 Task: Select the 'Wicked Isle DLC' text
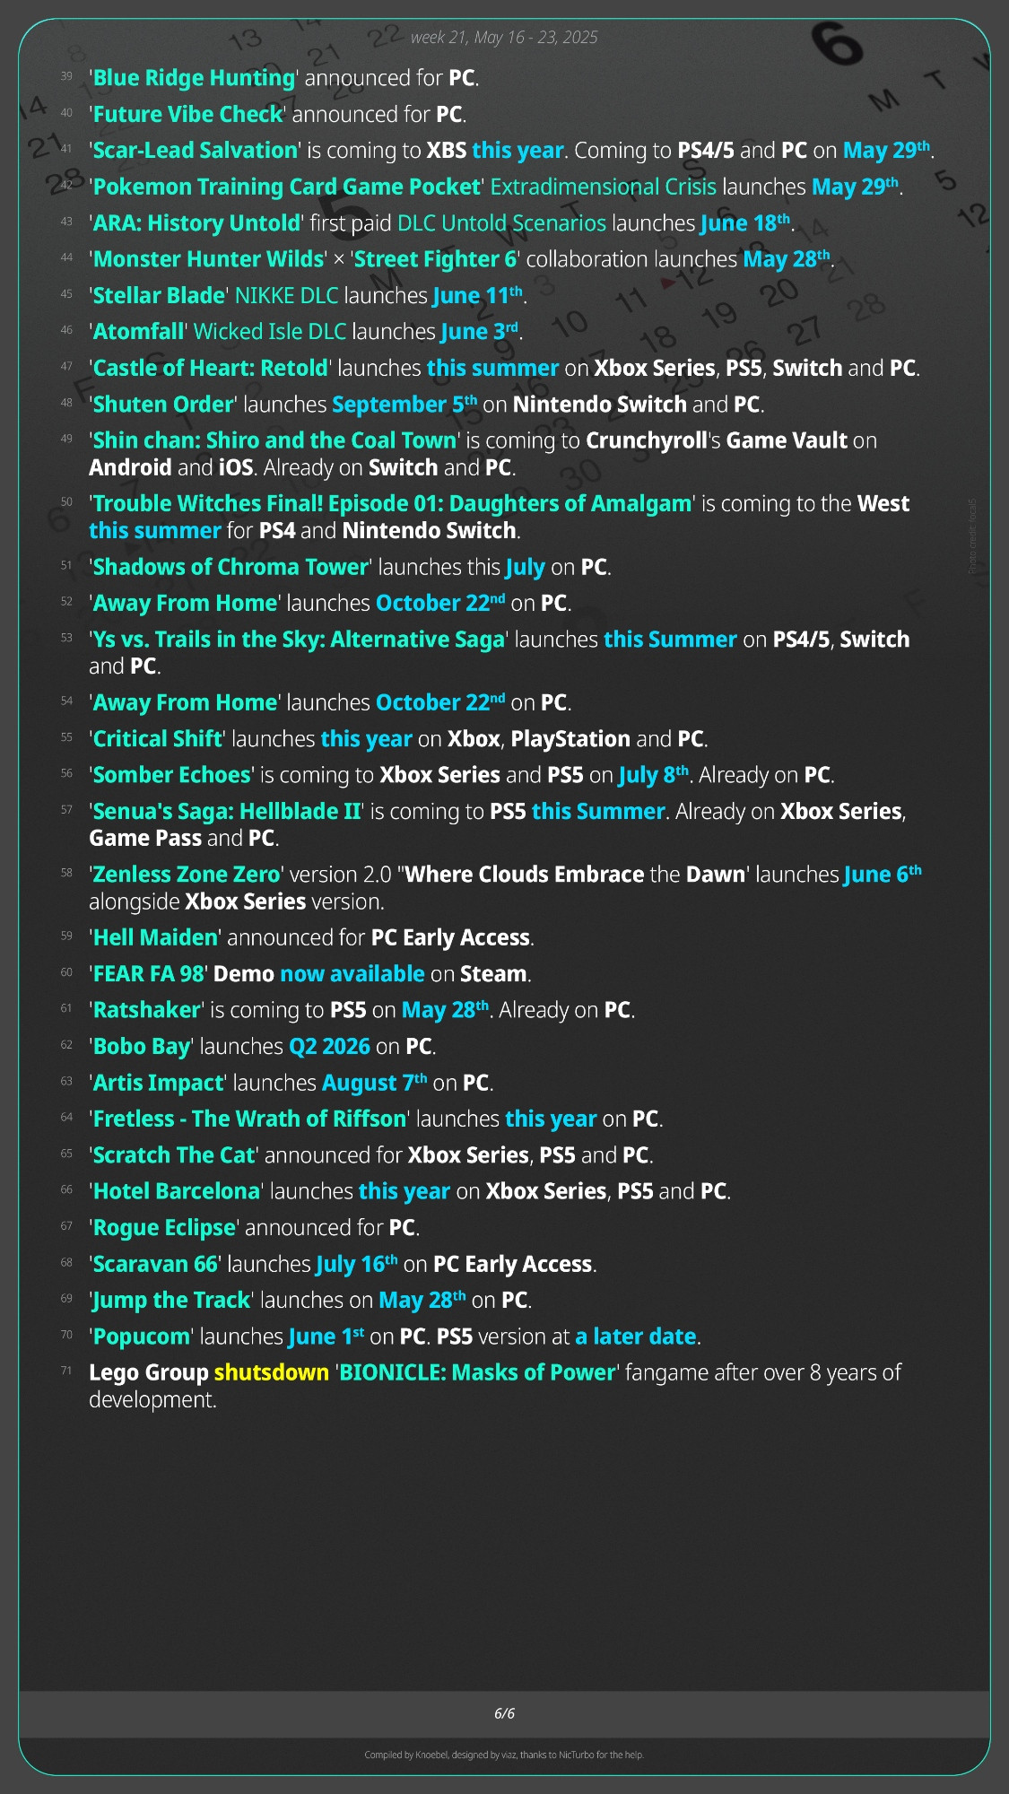(270, 332)
